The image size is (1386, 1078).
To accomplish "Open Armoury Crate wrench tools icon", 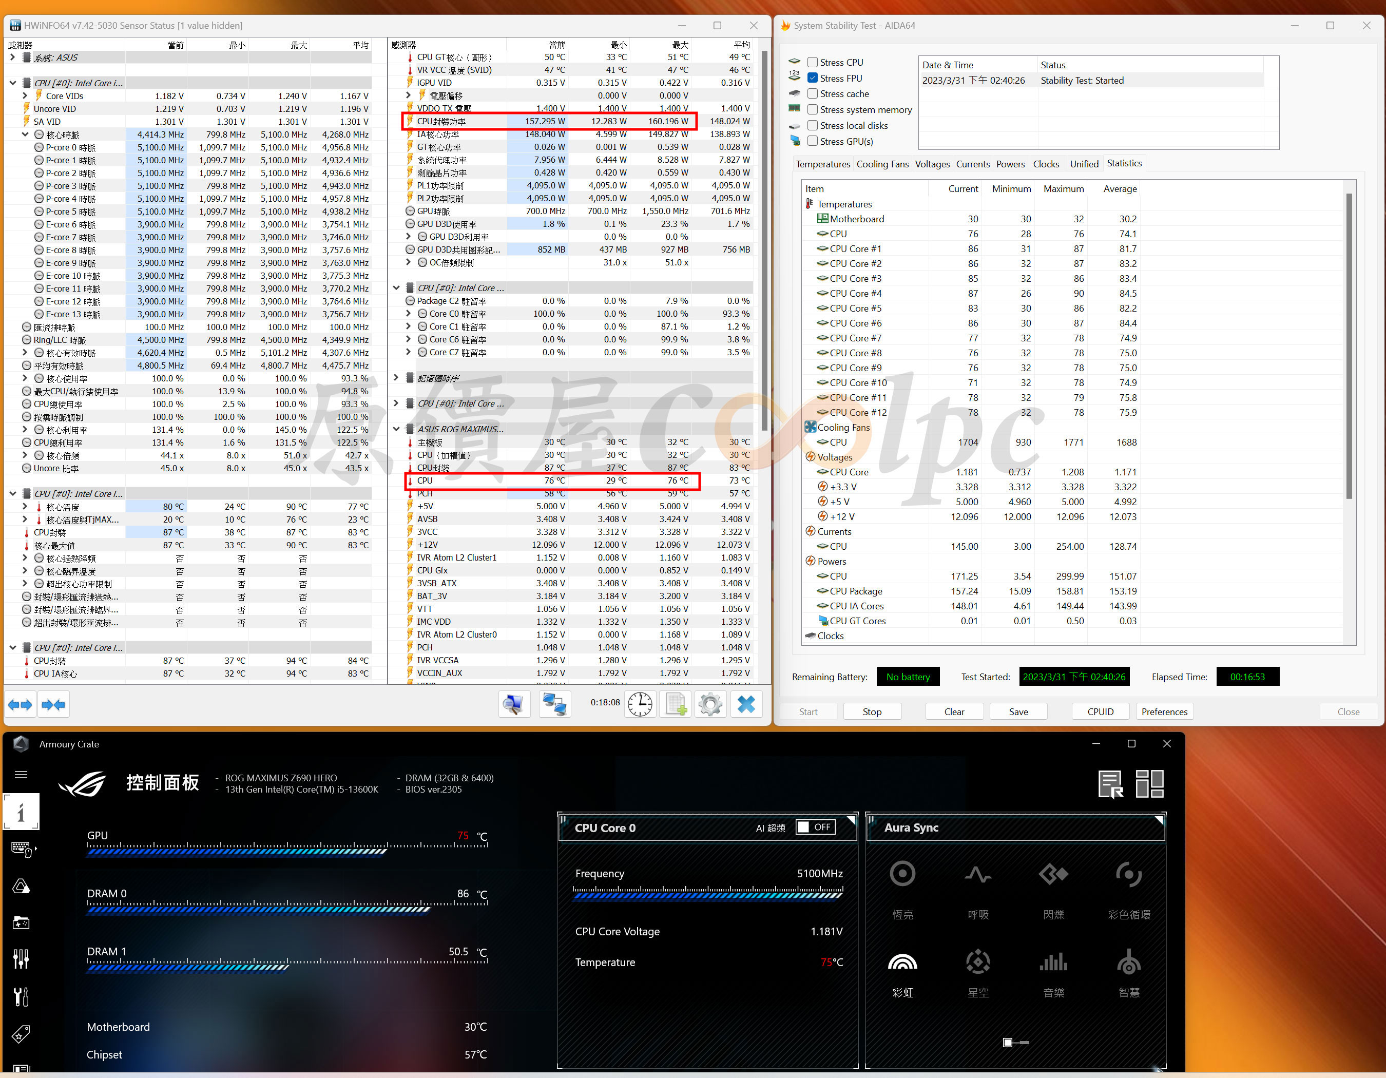I will (x=21, y=996).
